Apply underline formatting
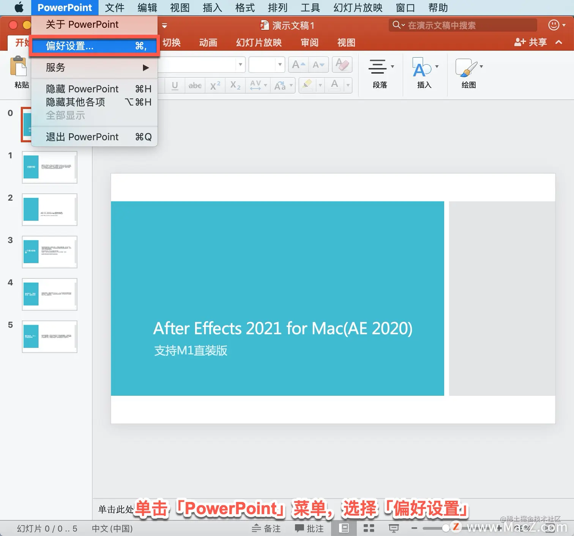 pos(175,85)
